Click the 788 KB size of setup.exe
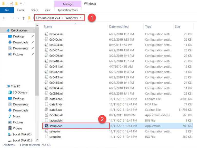Viewport: 197px width, 148px height. click(x=187, y=126)
